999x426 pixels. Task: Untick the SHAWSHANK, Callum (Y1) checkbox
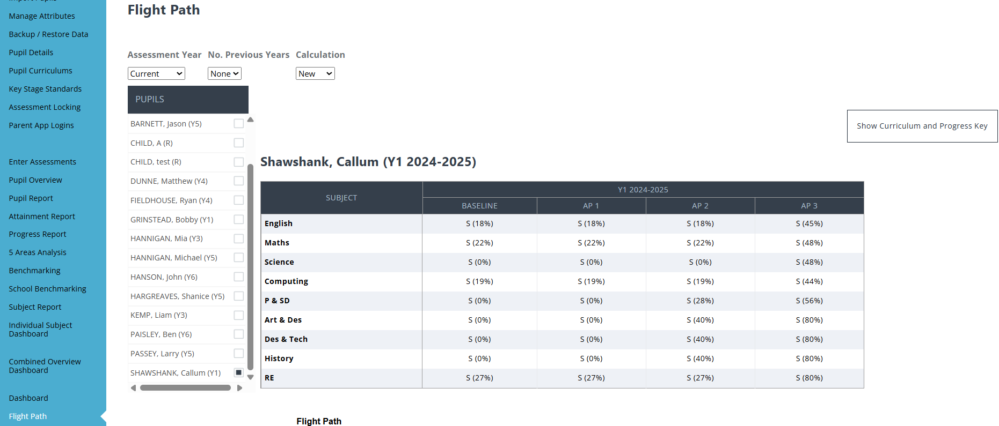[x=239, y=372]
